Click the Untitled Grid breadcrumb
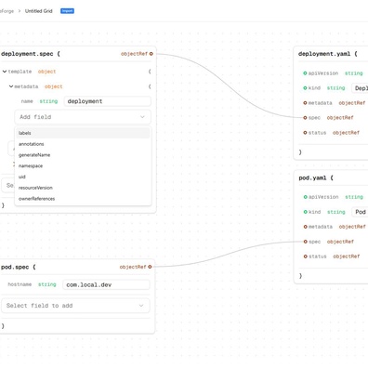Image resolution: width=368 pixels, height=368 pixels. (39, 11)
